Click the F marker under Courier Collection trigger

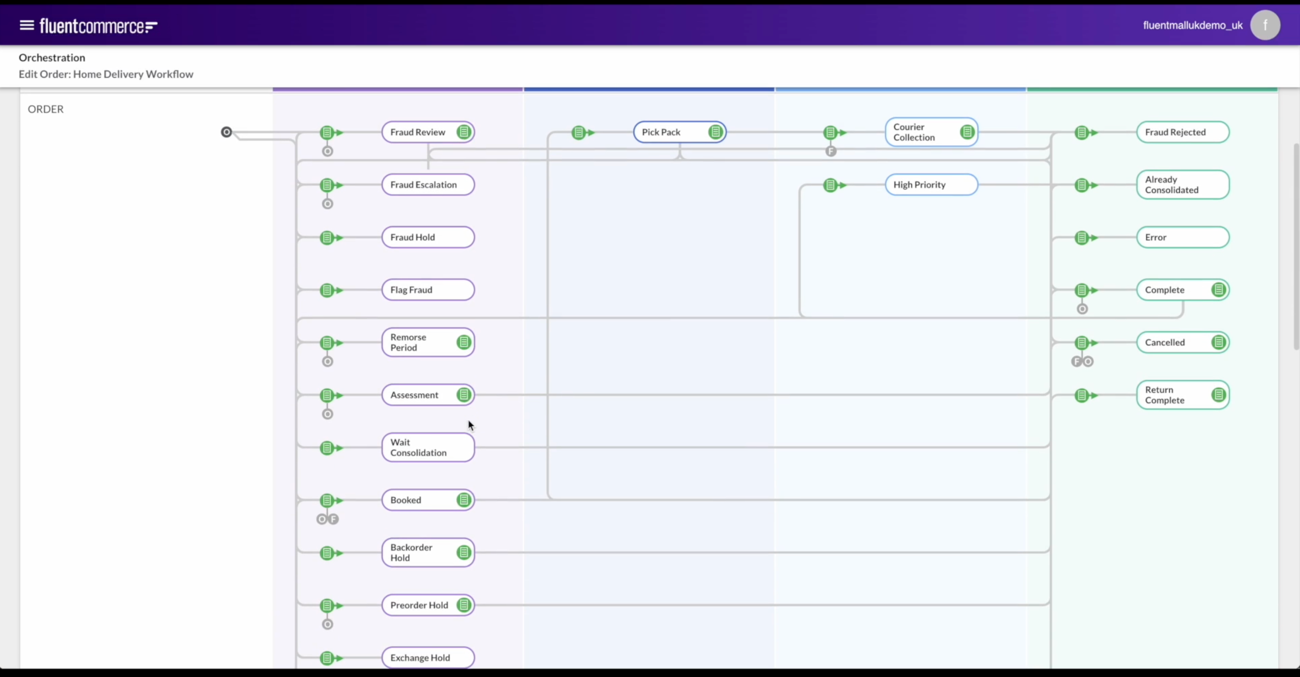click(x=830, y=151)
